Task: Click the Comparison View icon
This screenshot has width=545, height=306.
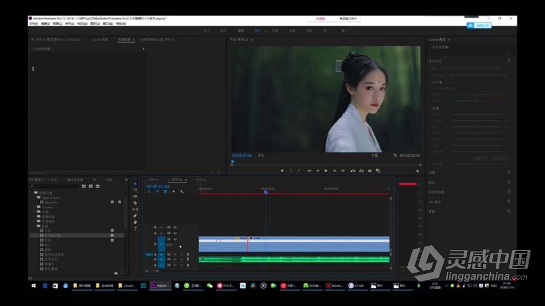Action: [x=378, y=171]
